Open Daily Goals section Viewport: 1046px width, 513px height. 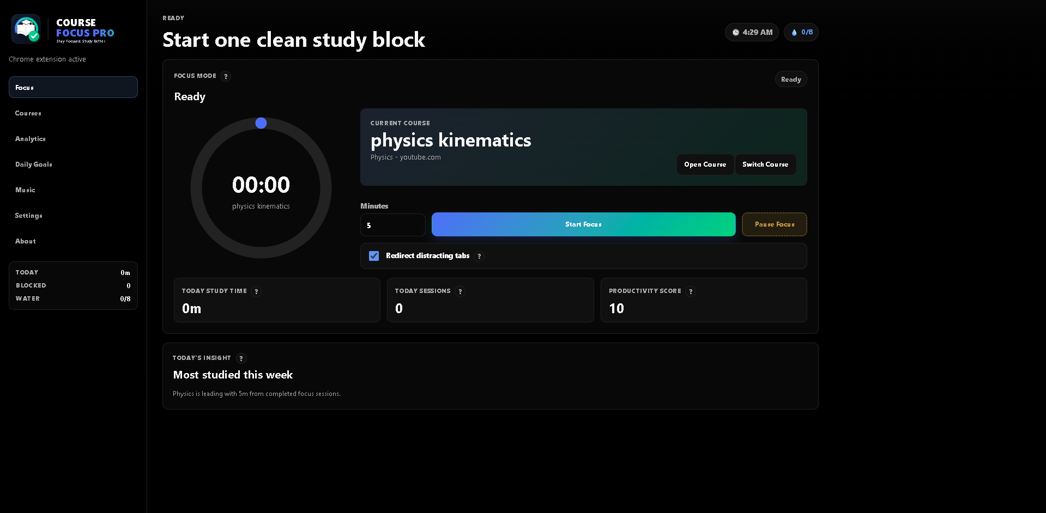click(x=73, y=164)
